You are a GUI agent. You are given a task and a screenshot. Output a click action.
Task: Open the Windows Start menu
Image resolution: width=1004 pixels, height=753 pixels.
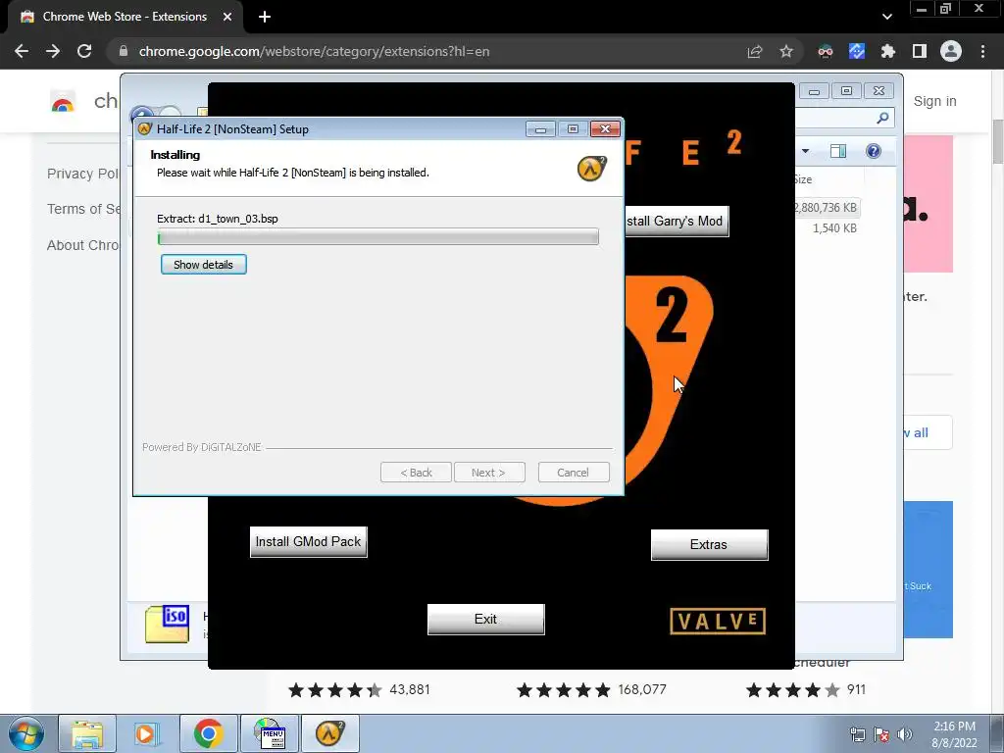tap(25, 733)
